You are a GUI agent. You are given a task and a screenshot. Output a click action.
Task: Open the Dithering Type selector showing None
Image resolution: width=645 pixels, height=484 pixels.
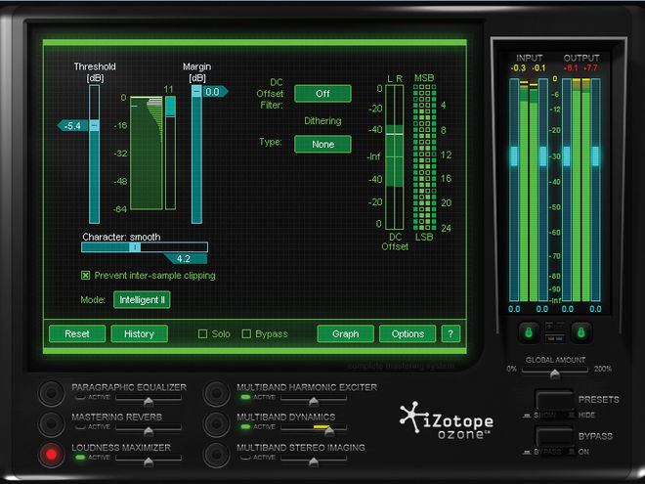tap(322, 145)
